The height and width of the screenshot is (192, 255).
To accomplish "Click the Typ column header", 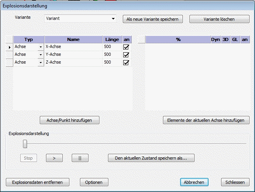I will pyautogui.click(x=29, y=39).
